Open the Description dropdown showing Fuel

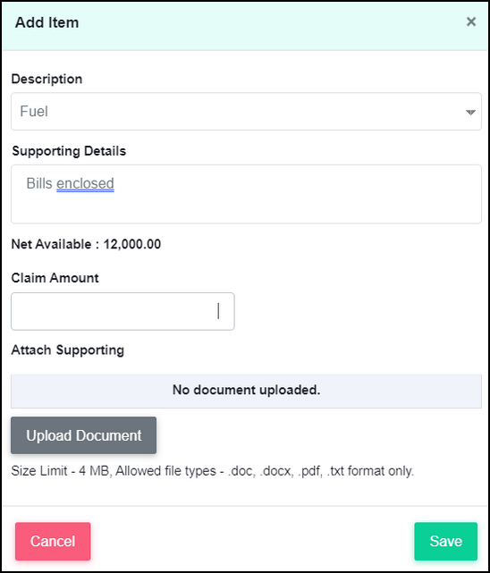(x=246, y=111)
